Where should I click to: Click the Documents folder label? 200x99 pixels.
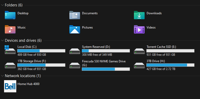pos(90,13)
